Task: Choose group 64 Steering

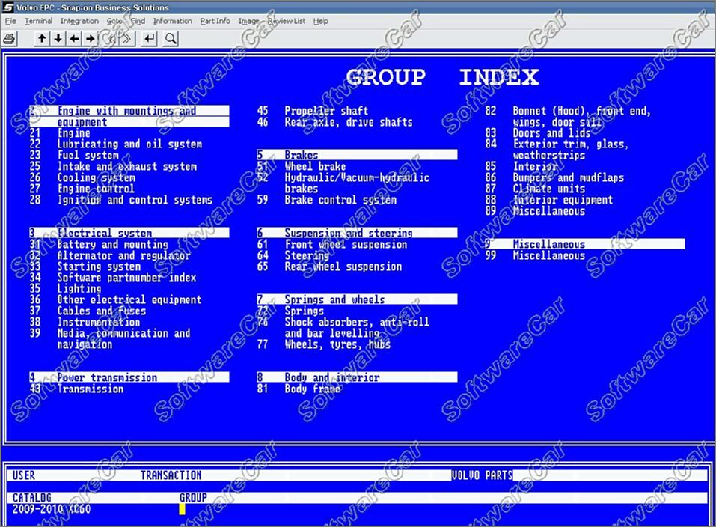Action: (x=306, y=255)
